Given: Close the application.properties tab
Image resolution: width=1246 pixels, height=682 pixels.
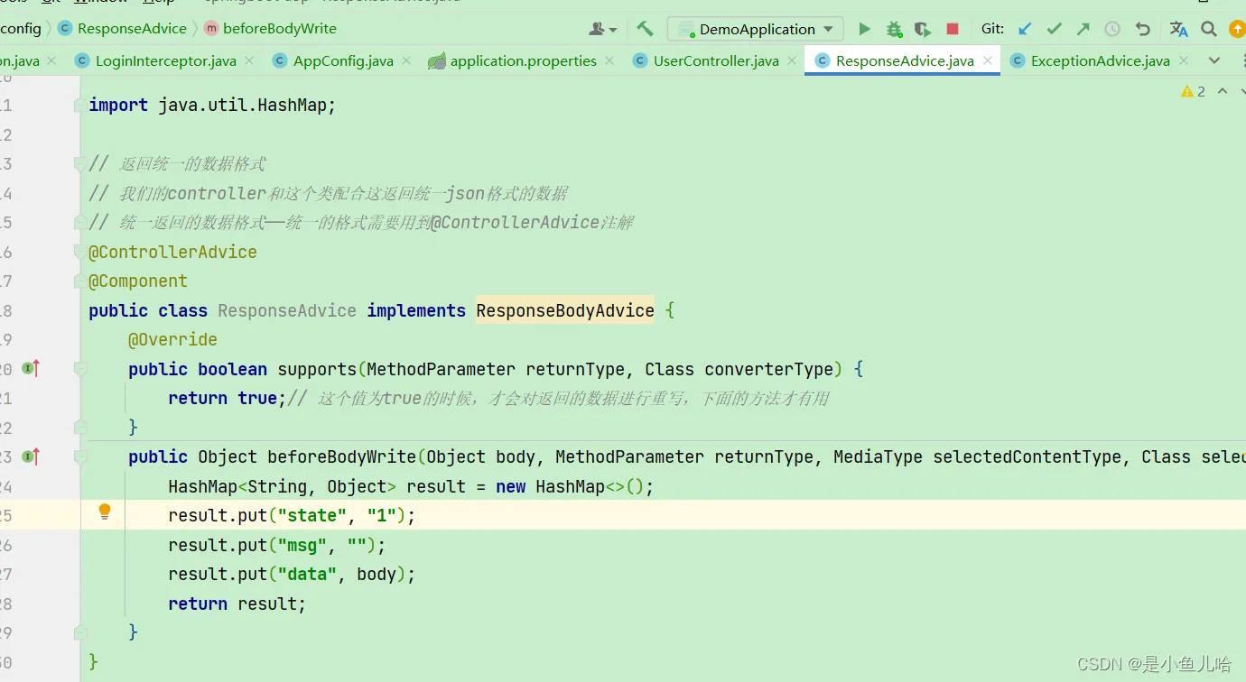Looking at the screenshot, I should 610,60.
